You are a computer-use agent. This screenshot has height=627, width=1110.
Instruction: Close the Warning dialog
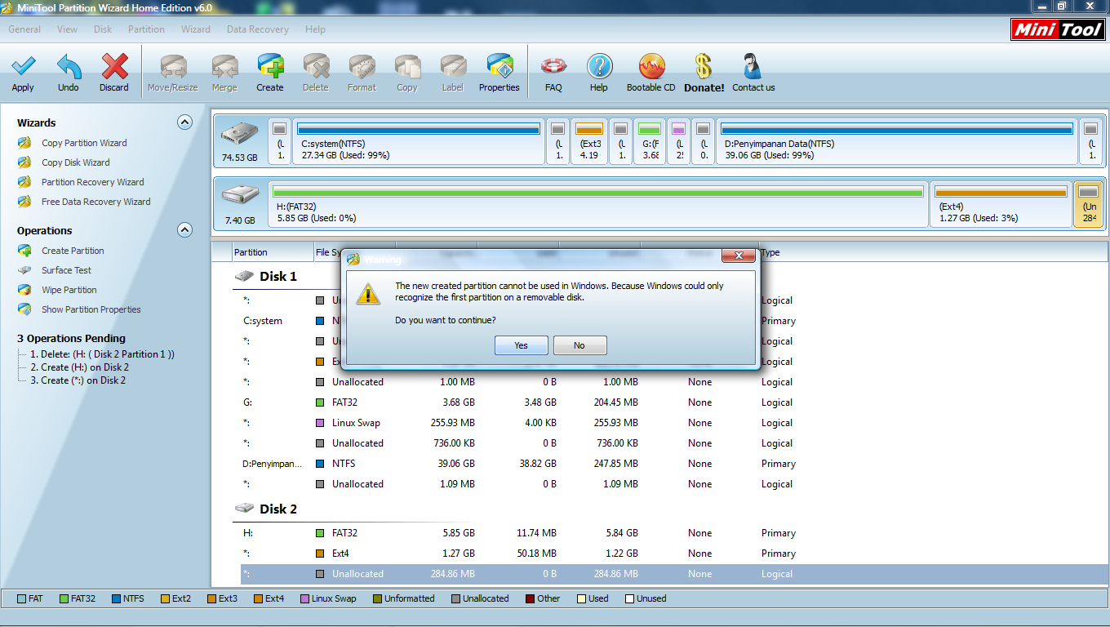click(739, 256)
